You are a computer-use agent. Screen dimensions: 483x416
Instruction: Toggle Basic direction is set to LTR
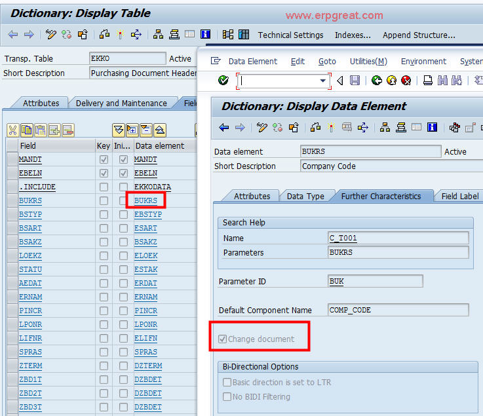tap(227, 382)
